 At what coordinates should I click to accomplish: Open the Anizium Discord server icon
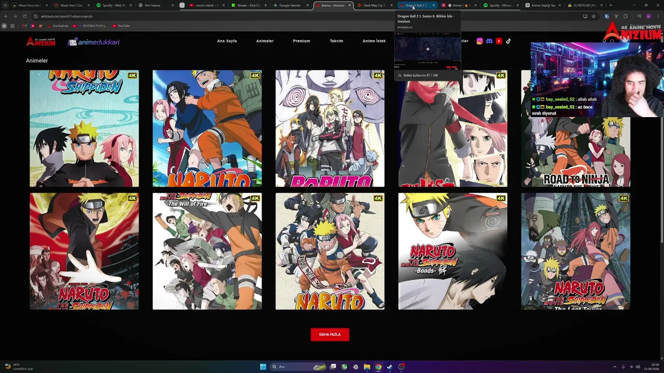click(x=489, y=41)
